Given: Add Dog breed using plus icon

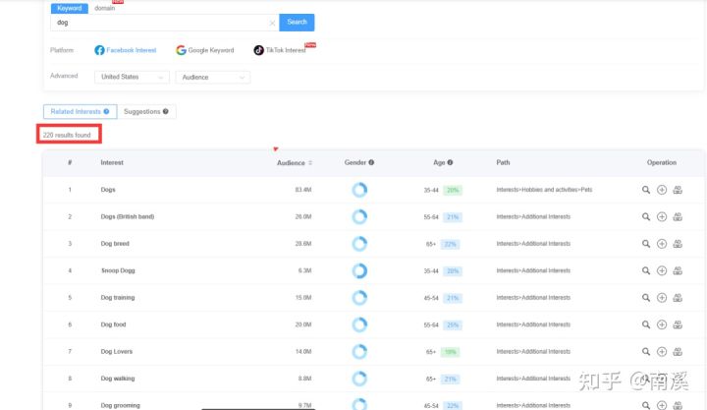Looking at the screenshot, I should click(x=662, y=244).
